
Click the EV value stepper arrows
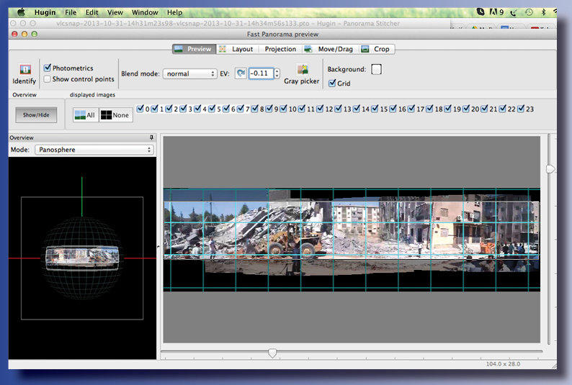(277, 73)
